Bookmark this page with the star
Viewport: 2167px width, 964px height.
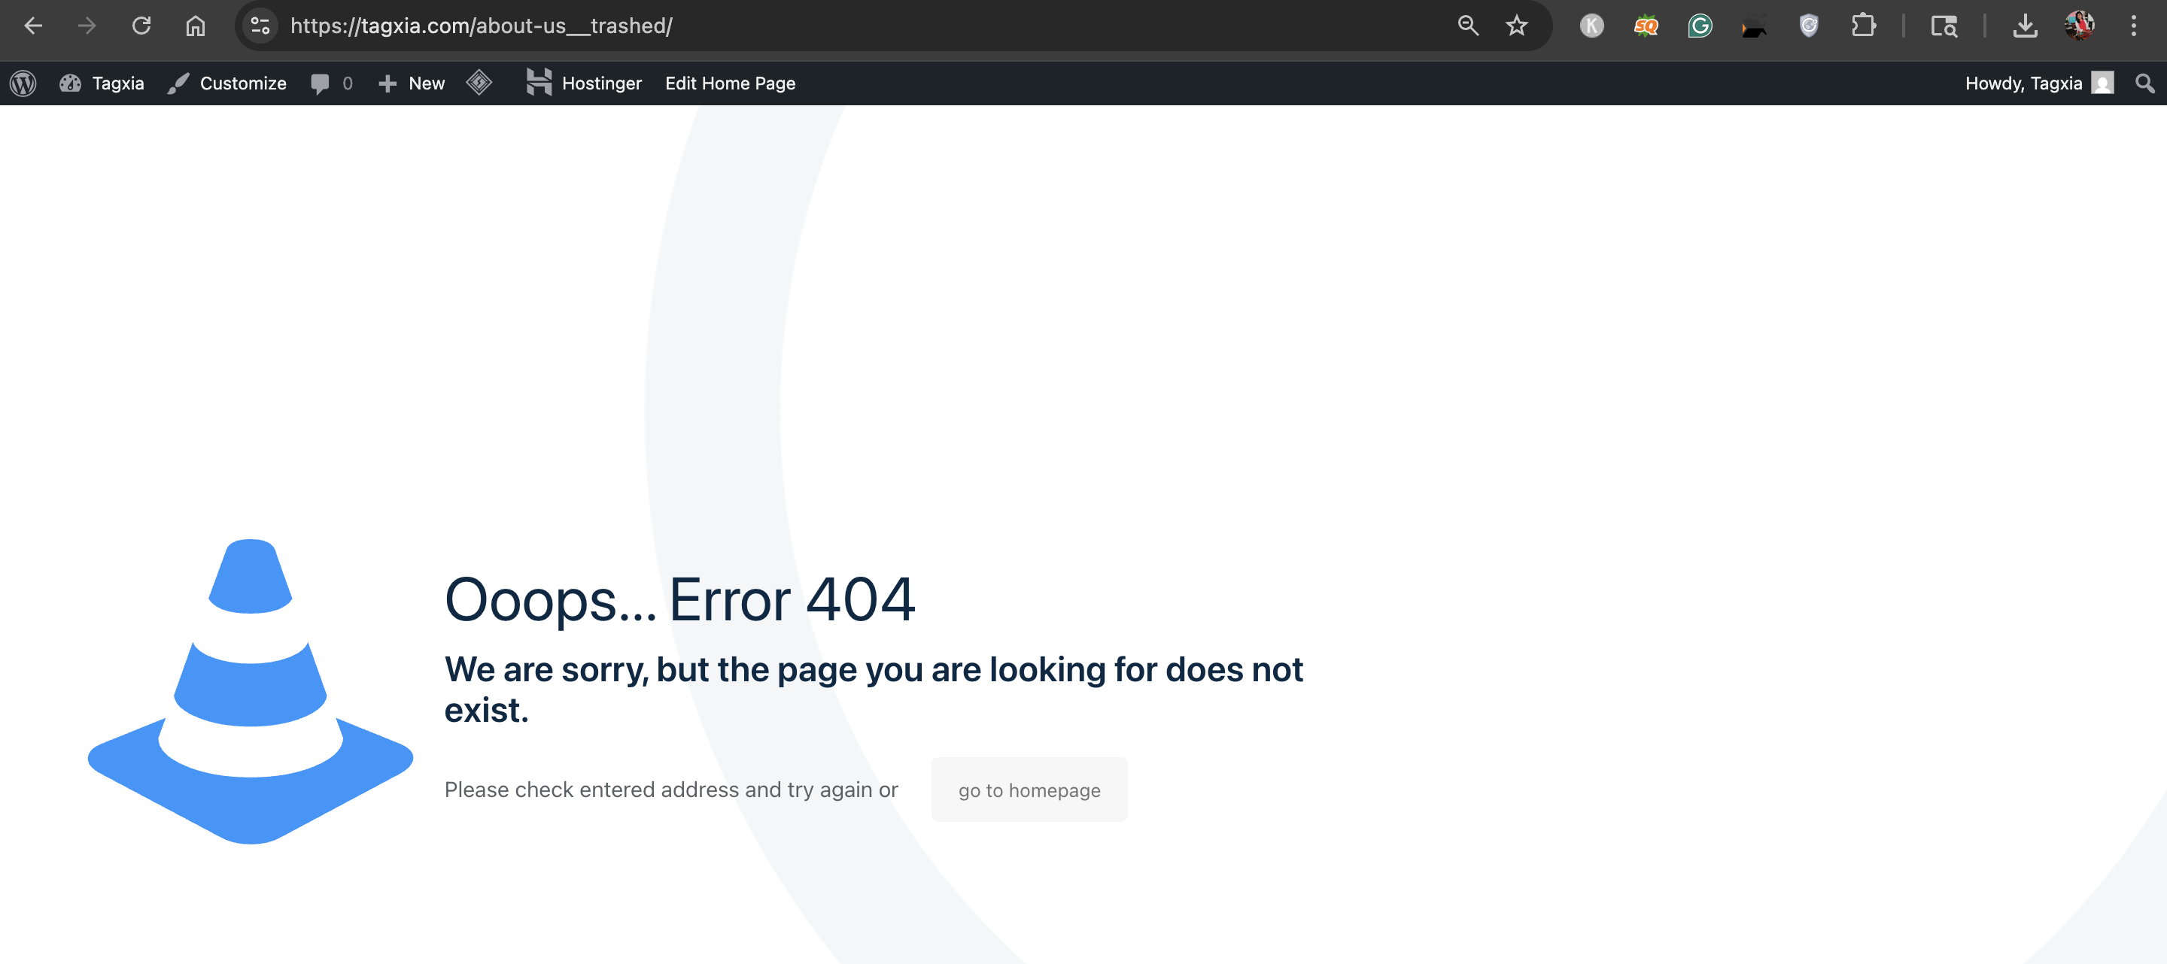[x=1516, y=26]
